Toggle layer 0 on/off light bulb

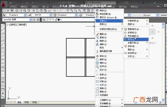click(x=47, y=19)
